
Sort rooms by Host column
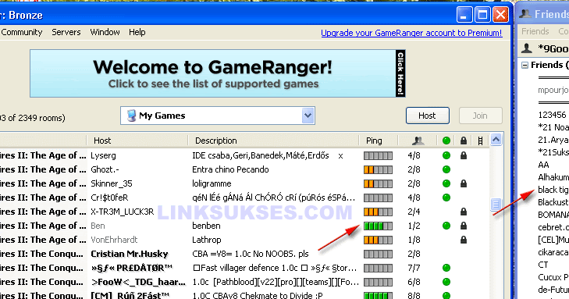(x=137, y=141)
